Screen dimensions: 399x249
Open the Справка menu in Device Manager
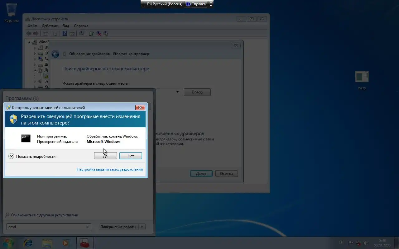(x=81, y=26)
